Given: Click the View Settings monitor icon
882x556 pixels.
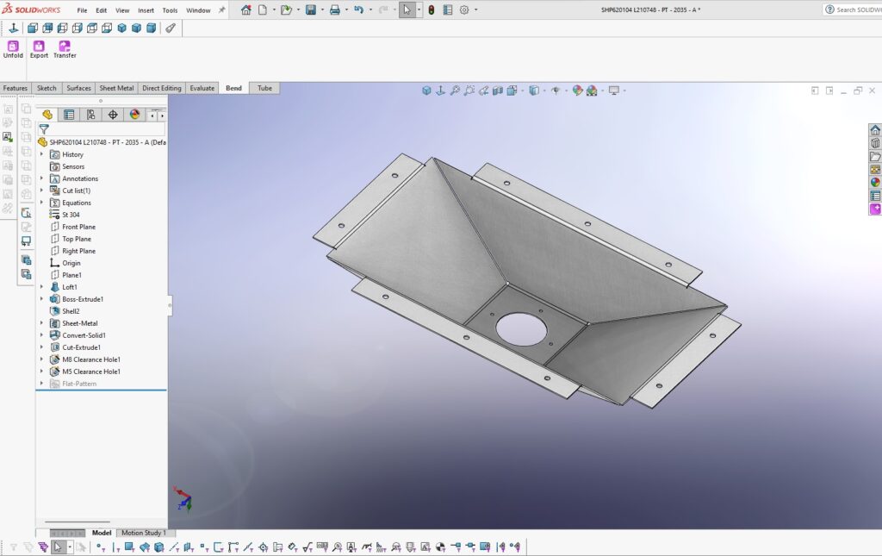Looking at the screenshot, I should [x=613, y=90].
